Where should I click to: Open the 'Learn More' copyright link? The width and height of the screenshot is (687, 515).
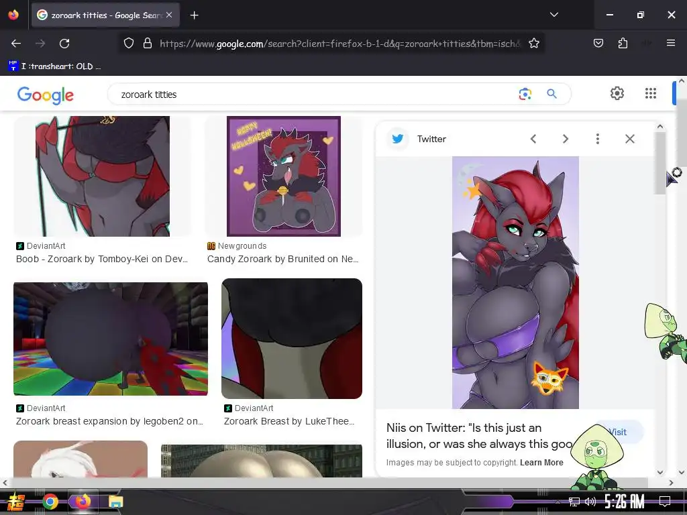click(541, 463)
